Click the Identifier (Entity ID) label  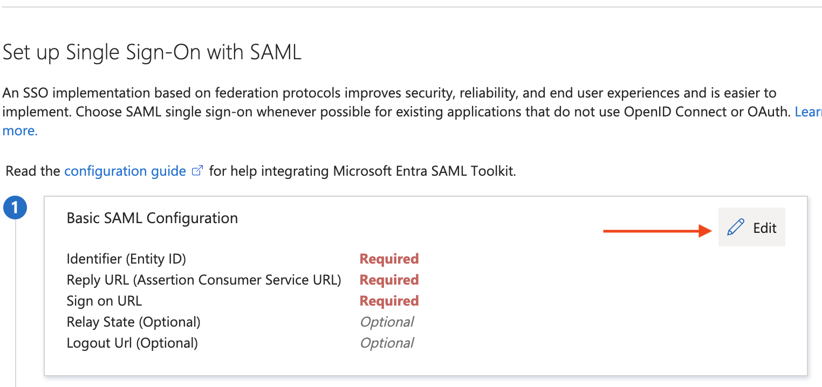pos(126,259)
